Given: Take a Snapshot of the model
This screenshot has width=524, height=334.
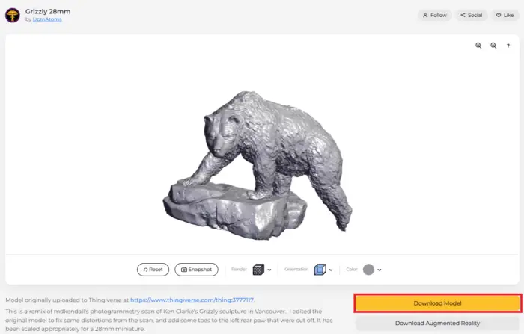Looking at the screenshot, I should 196,270.
